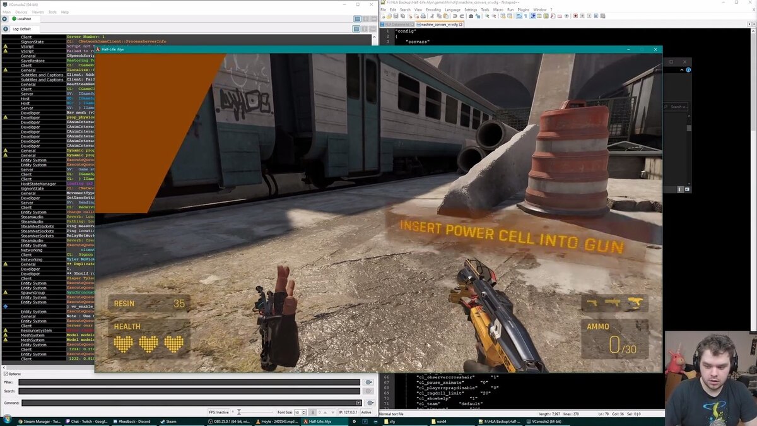Click the Client category in the first log row

point(26,37)
